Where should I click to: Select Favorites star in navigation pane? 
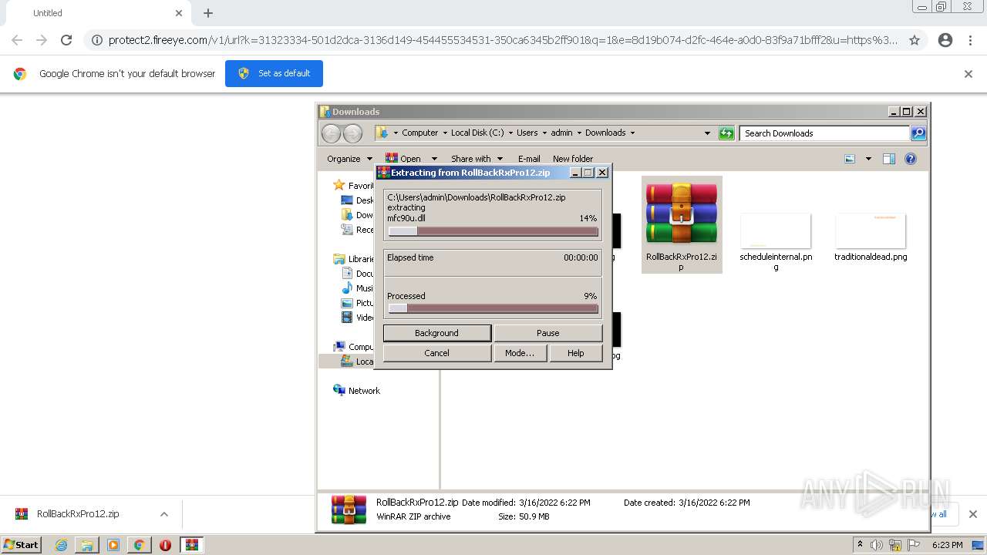[x=339, y=185]
